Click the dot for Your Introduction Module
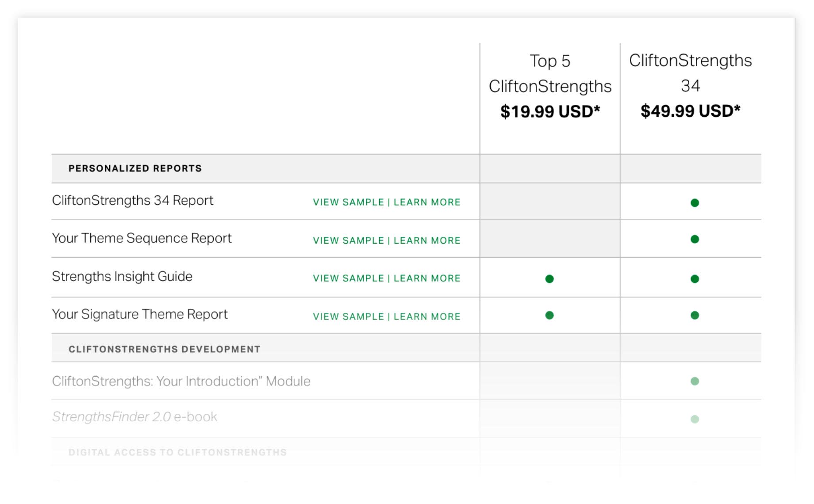 695,381
